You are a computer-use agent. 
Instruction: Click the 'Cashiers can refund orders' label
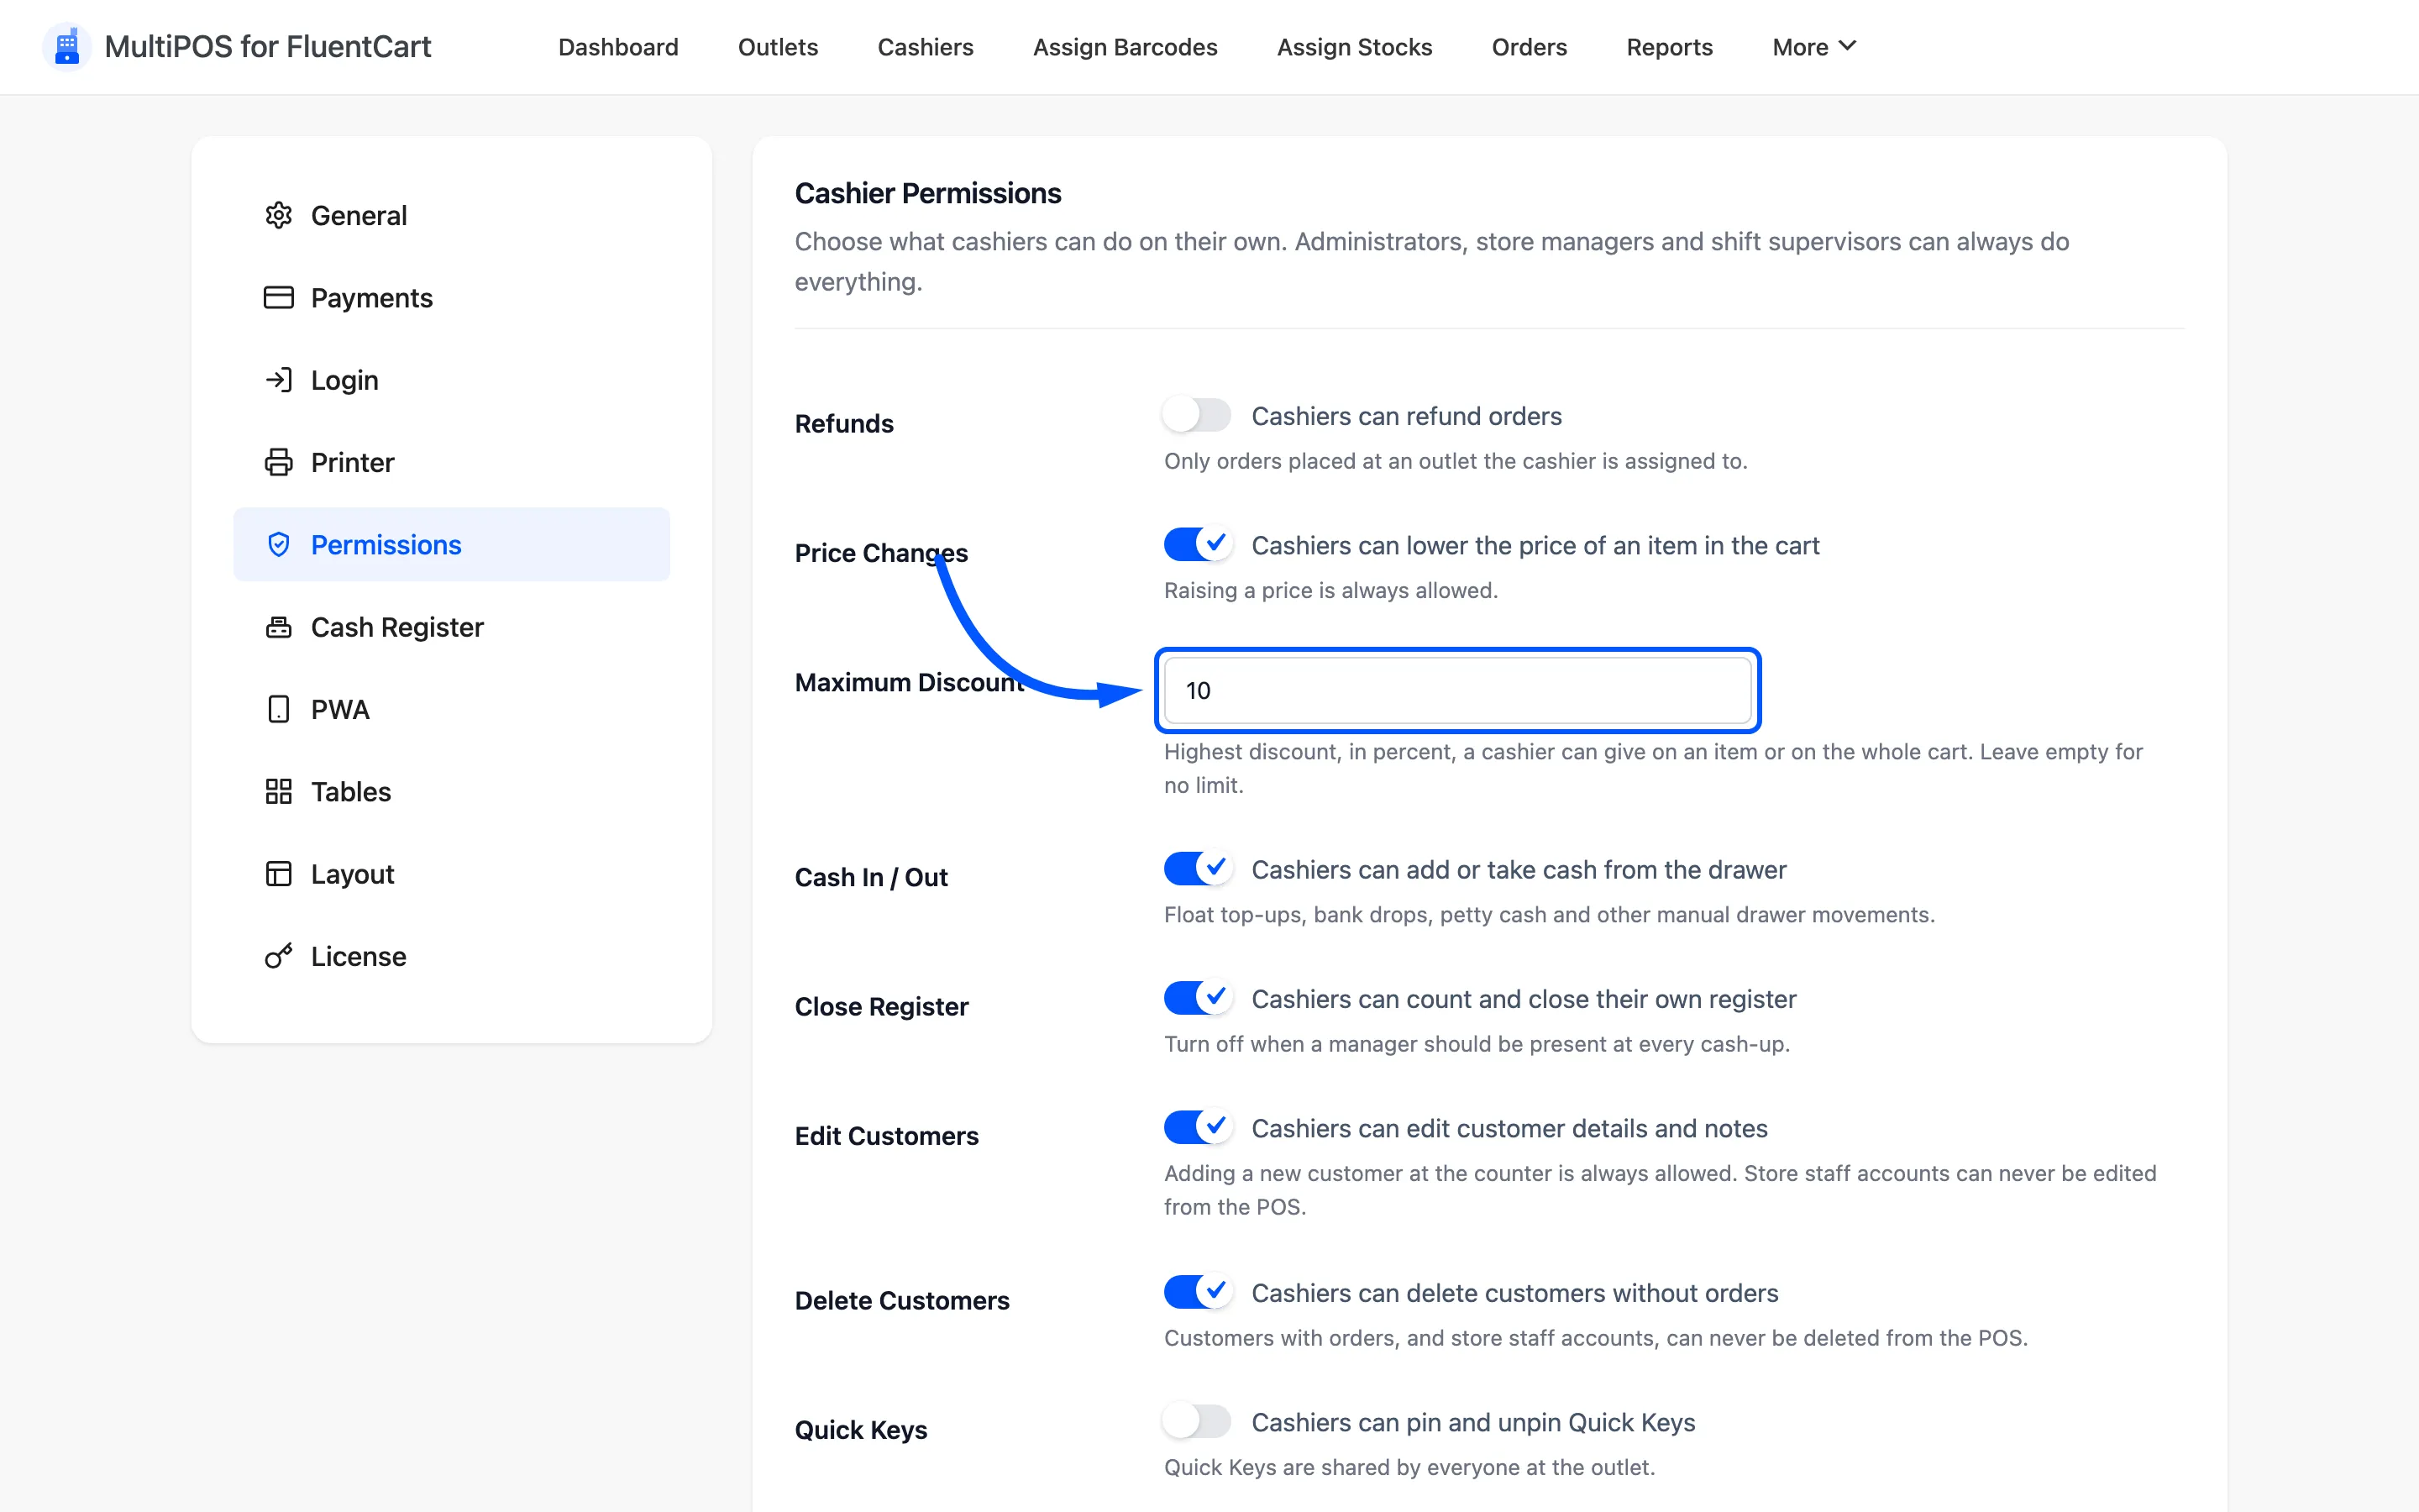click(x=1405, y=416)
